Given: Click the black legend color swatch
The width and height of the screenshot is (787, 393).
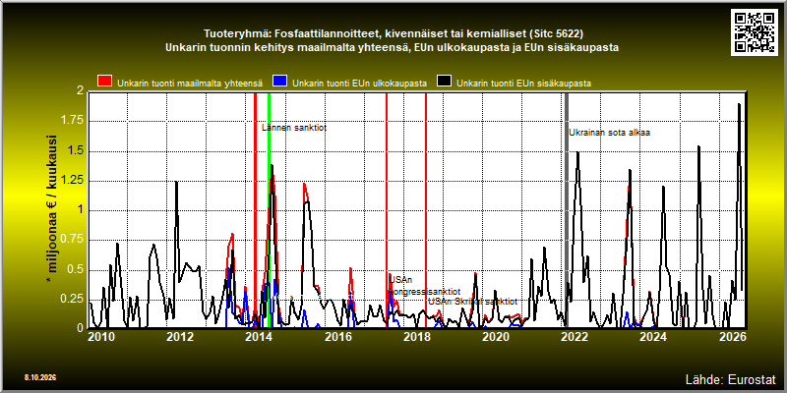Looking at the screenshot, I should click(x=445, y=82).
